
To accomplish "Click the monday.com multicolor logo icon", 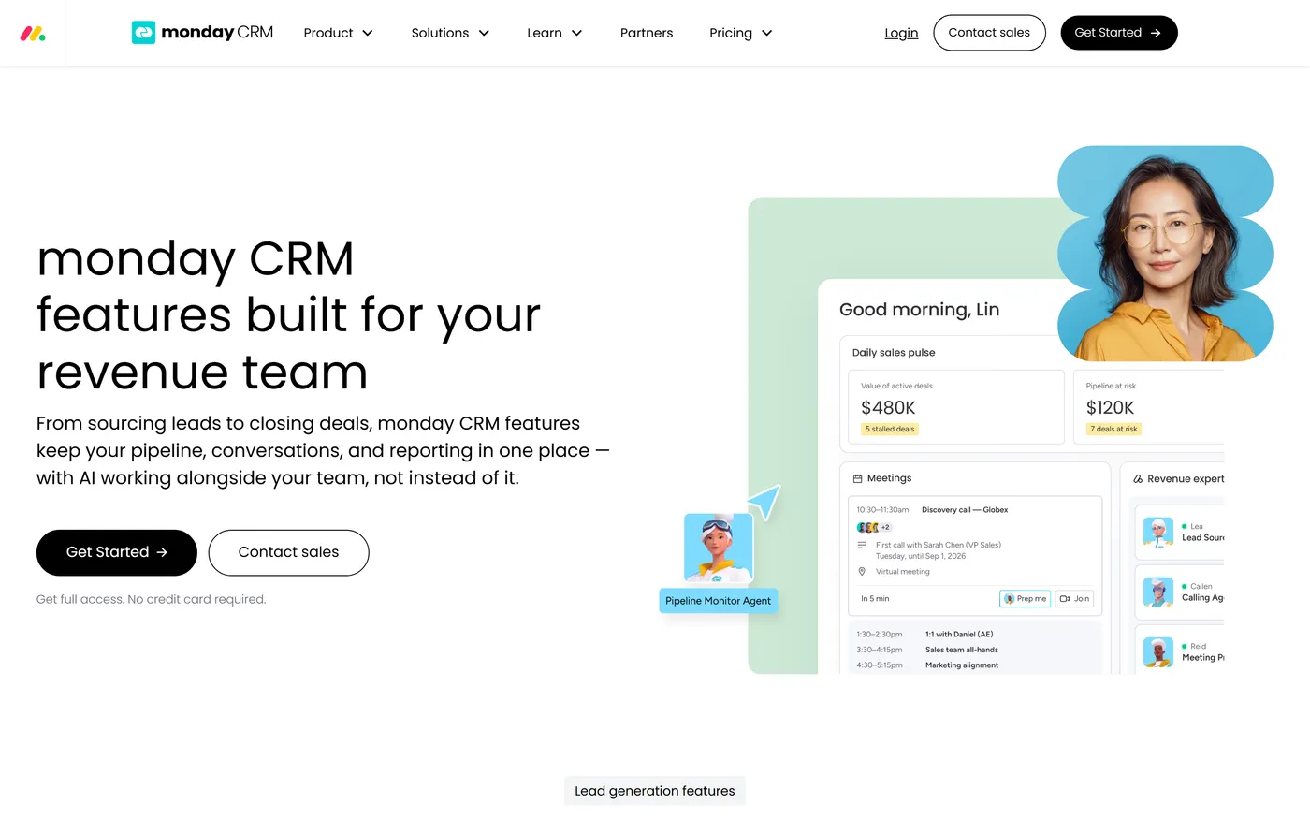I will [33, 34].
